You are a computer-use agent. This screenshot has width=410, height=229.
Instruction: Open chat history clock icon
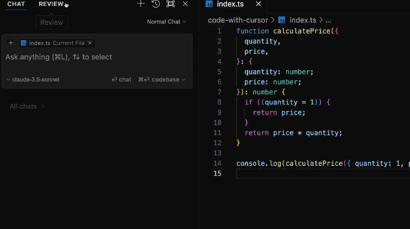pyautogui.click(x=156, y=4)
